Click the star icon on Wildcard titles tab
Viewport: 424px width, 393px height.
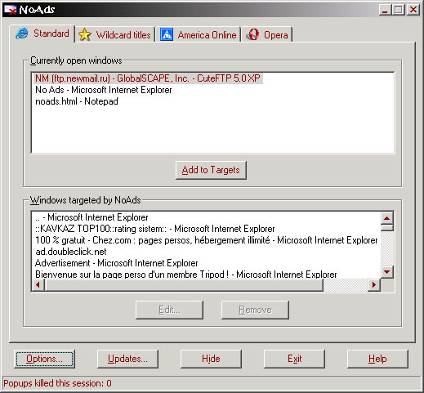[x=85, y=35]
